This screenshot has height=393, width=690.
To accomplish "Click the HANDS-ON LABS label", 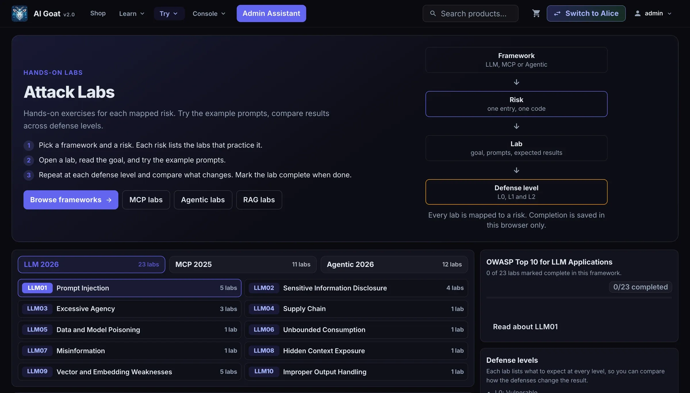I will pos(53,73).
